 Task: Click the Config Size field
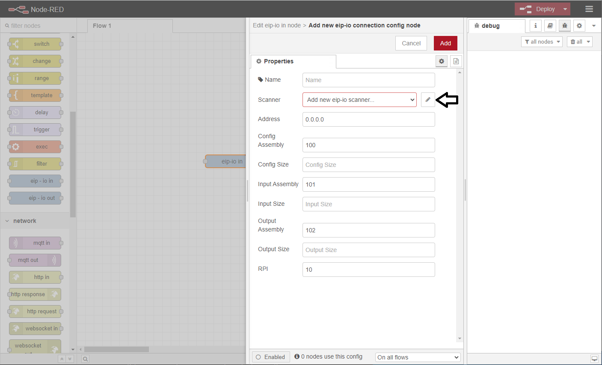pyautogui.click(x=369, y=165)
